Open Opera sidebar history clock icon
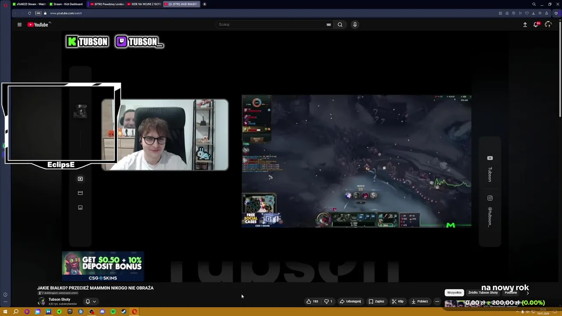The image size is (562, 316). tap(5, 294)
